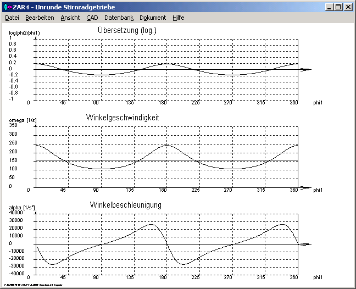Expand the Datenbank menu
Image resolution: width=356 pixels, height=289 pixels.
[119, 18]
